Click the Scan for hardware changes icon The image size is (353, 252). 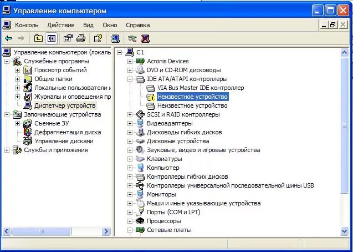115,38
